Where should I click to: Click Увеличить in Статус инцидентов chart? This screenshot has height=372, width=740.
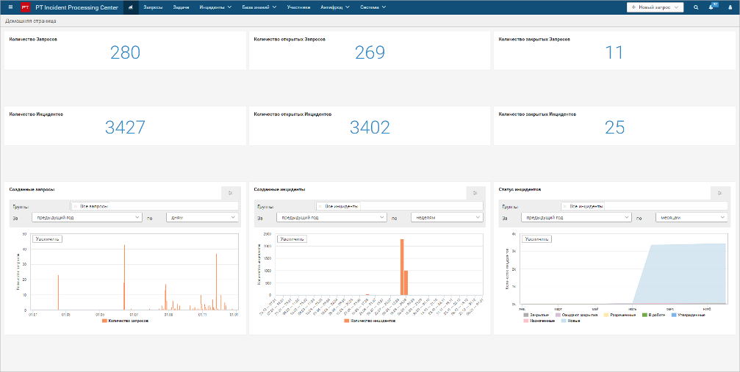(536, 238)
